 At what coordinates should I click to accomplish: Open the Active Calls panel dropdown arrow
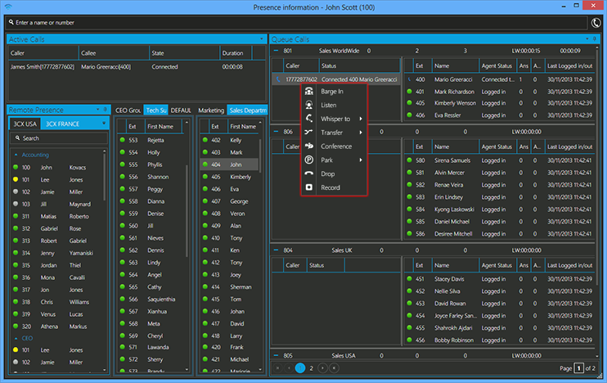(261, 39)
